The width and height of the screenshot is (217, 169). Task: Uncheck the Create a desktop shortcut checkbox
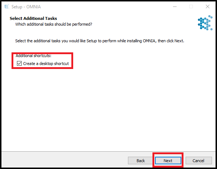[x=19, y=63]
